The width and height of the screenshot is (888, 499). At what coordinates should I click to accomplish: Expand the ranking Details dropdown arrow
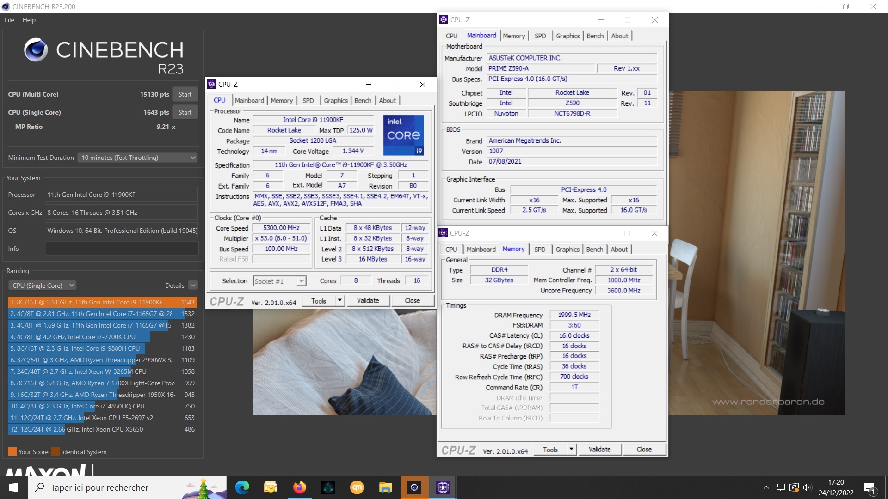[193, 286]
